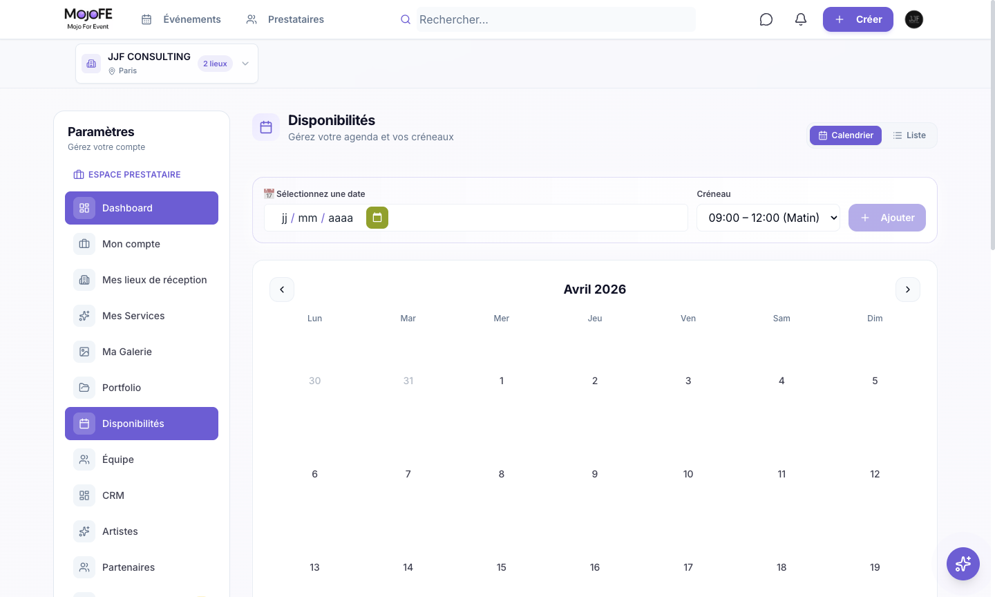Go to the previous month
The width and height of the screenshot is (995, 597).
pos(282,290)
